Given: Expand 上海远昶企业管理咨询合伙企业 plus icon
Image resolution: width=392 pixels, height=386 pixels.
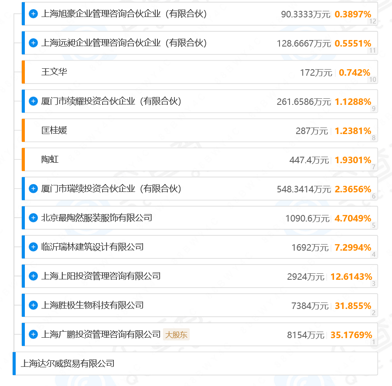Looking at the screenshot, I should click(x=33, y=43).
